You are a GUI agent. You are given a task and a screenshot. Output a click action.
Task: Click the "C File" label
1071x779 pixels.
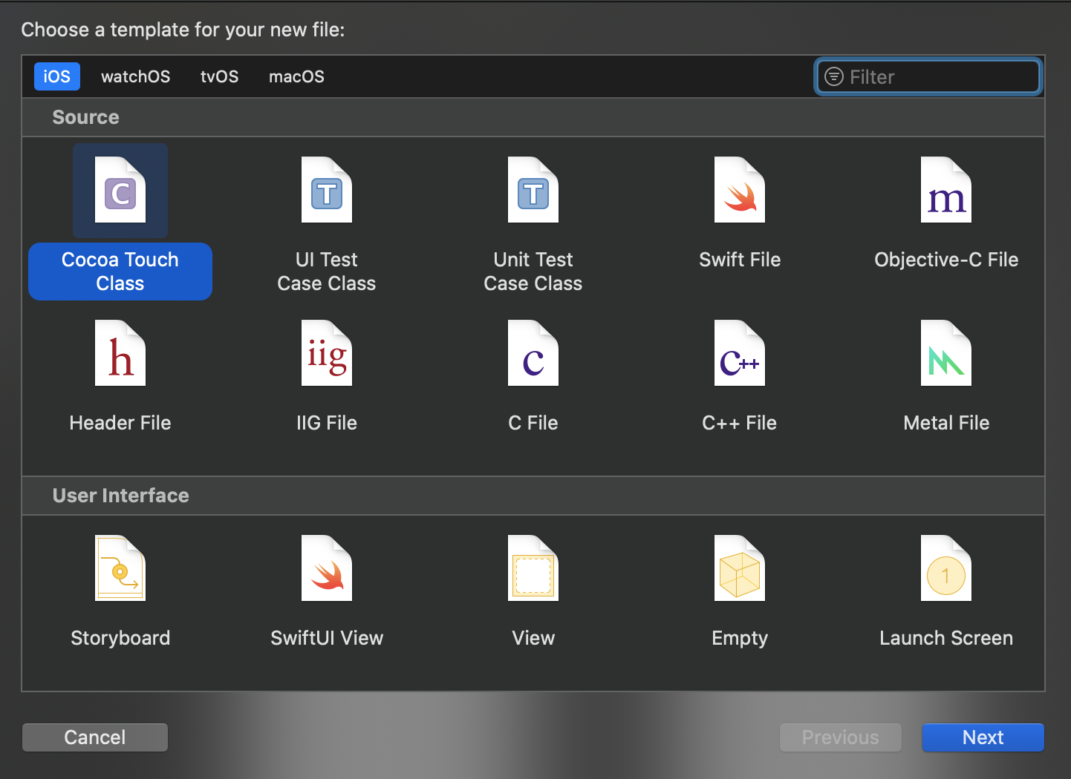click(x=533, y=423)
